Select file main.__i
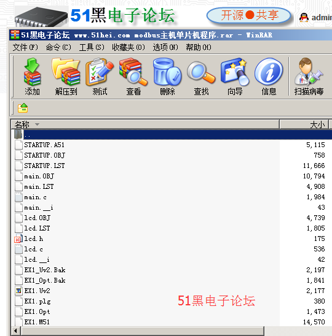 pos(39,207)
